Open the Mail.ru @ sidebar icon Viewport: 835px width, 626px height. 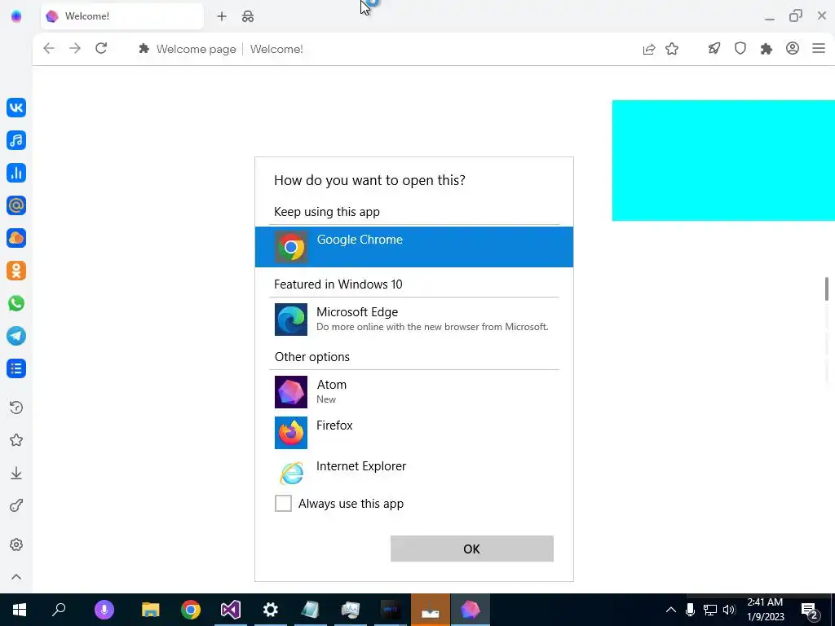(x=16, y=205)
